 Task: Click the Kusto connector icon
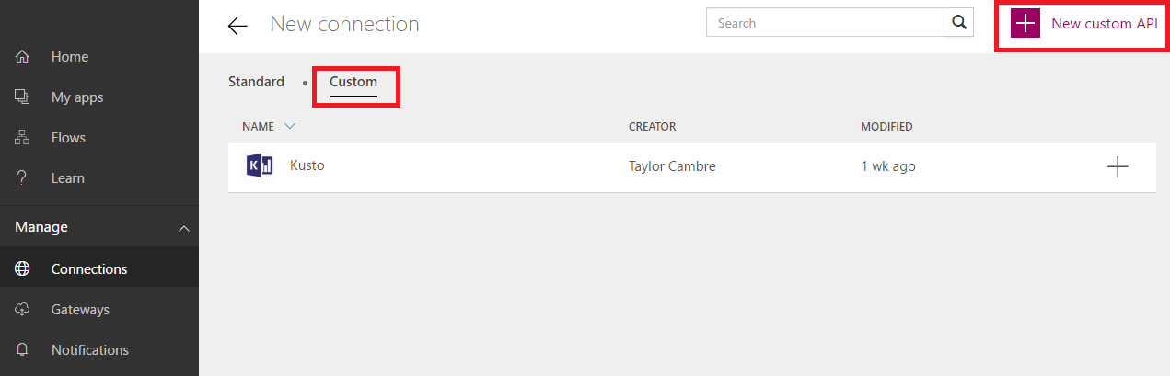tap(260, 166)
